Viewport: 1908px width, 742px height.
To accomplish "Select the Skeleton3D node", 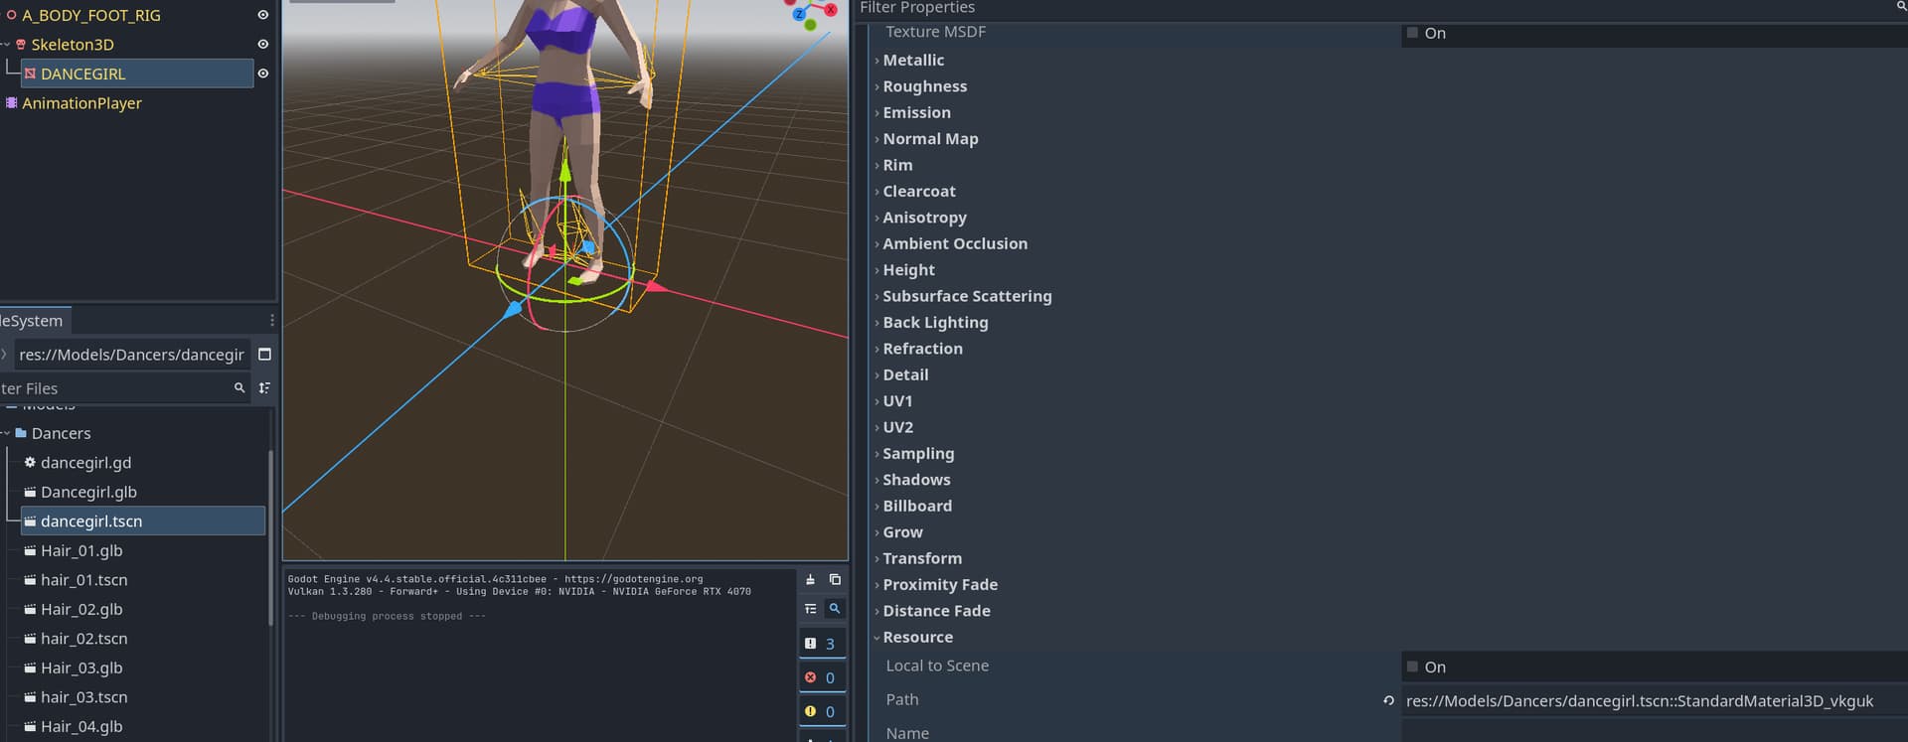I will tap(72, 45).
